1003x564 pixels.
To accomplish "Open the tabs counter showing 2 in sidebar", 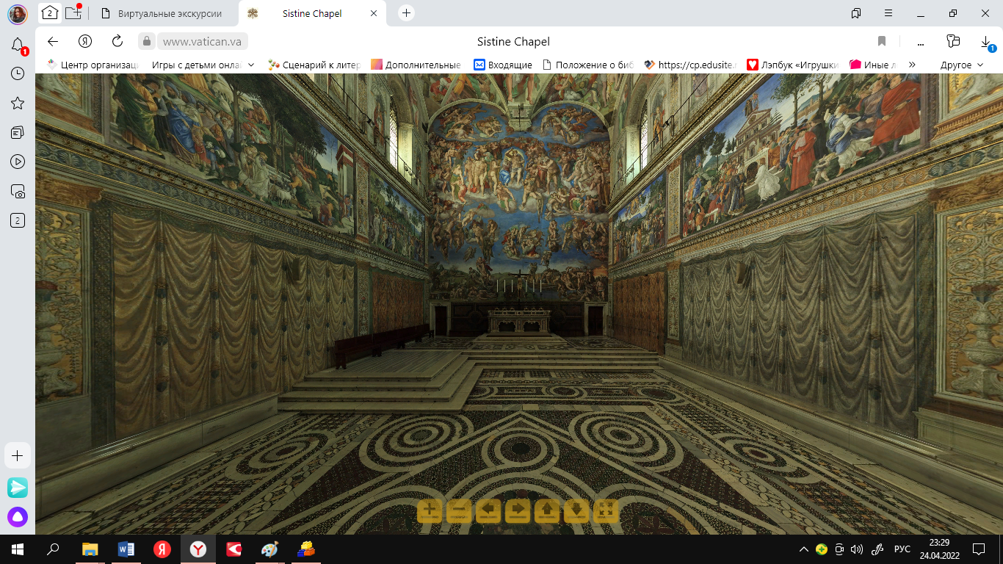I will pos(18,220).
